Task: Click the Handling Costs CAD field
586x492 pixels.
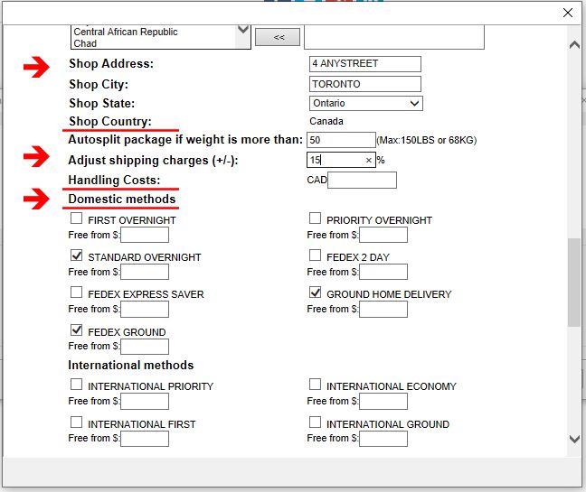Action: [362, 181]
